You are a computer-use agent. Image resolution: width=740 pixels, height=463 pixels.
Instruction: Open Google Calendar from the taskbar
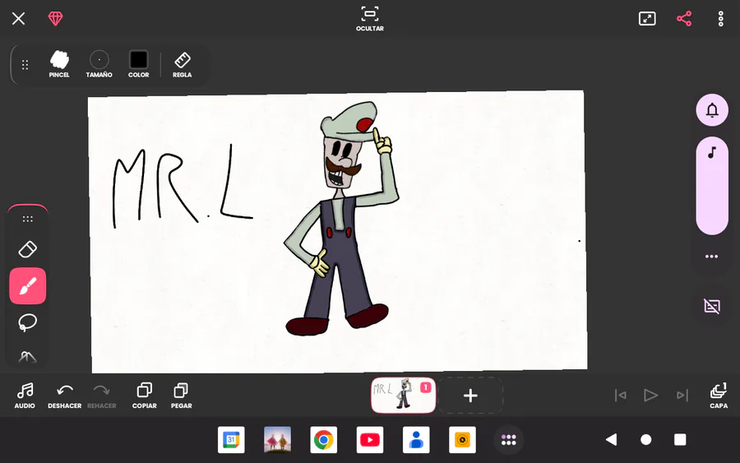tap(231, 440)
